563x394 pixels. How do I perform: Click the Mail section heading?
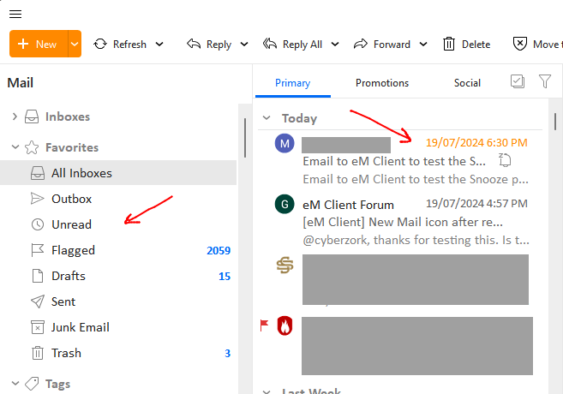pos(20,83)
